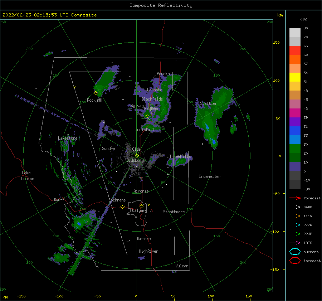Click the 18TS legend label
The image size is (322, 301).
pos(308,243)
